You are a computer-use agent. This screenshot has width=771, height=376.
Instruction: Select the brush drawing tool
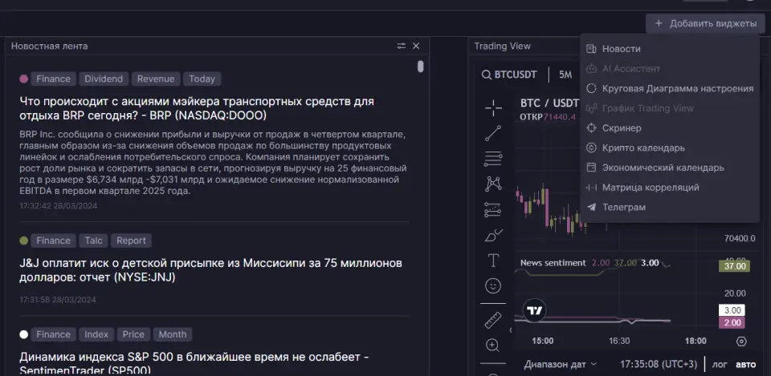click(493, 235)
